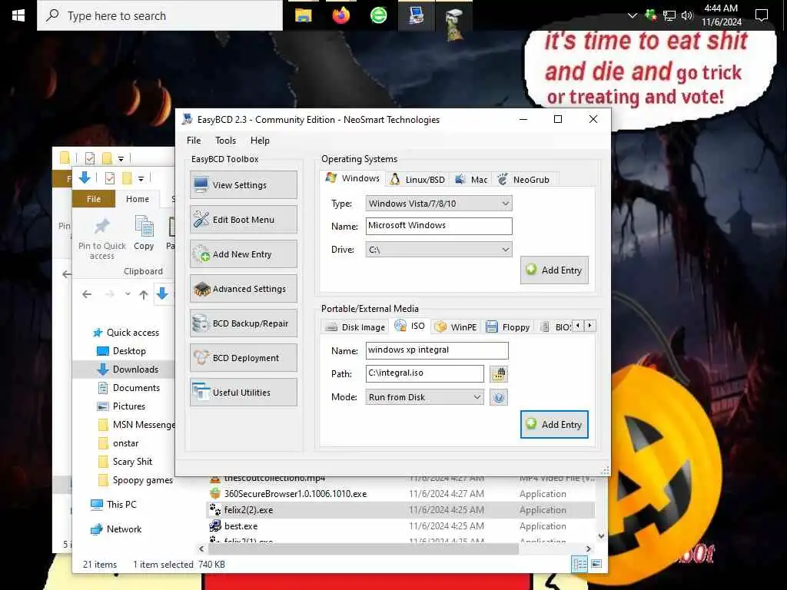The width and height of the screenshot is (787, 590).
Task: Open Windows Start menu
Action: pos(18,15)
